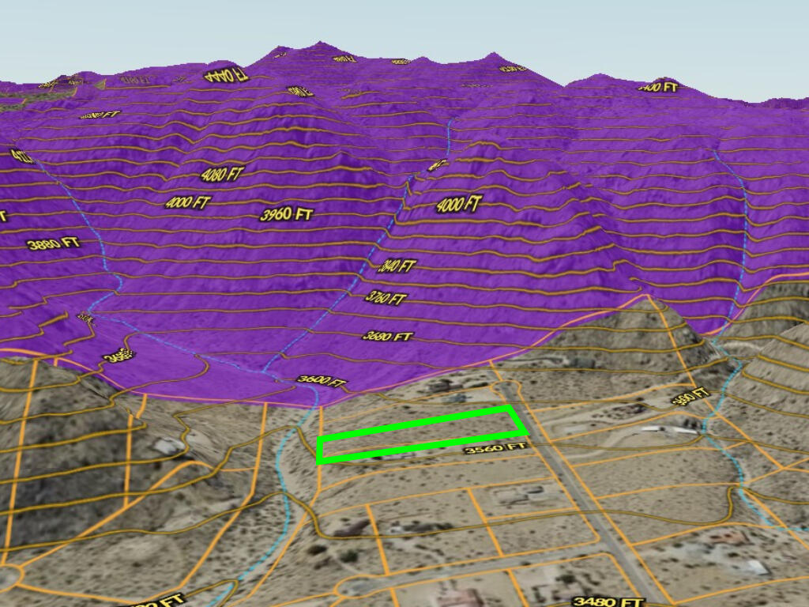Screen dimensions: 809x607
Task: Click the 4080 FT contour label
Action: (x=222, y=174)
